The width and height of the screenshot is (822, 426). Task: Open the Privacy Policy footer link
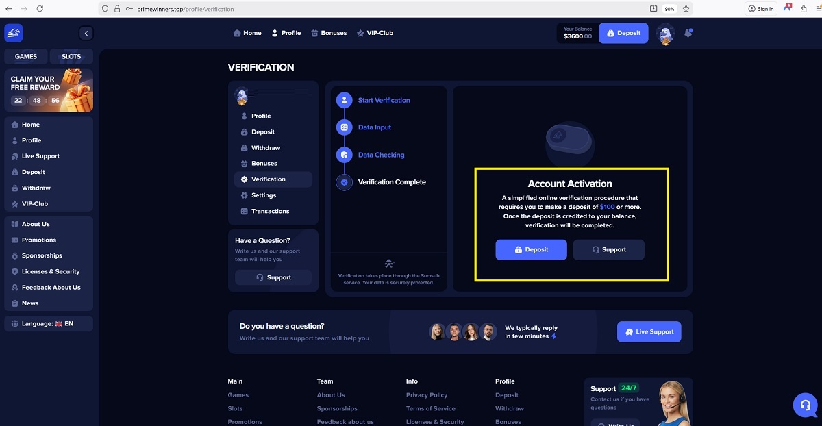(426, 395)
